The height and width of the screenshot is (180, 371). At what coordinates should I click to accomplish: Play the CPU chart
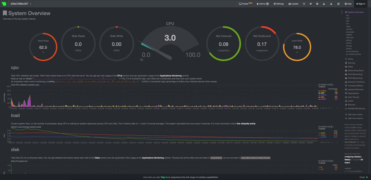(x=323, y=108)
